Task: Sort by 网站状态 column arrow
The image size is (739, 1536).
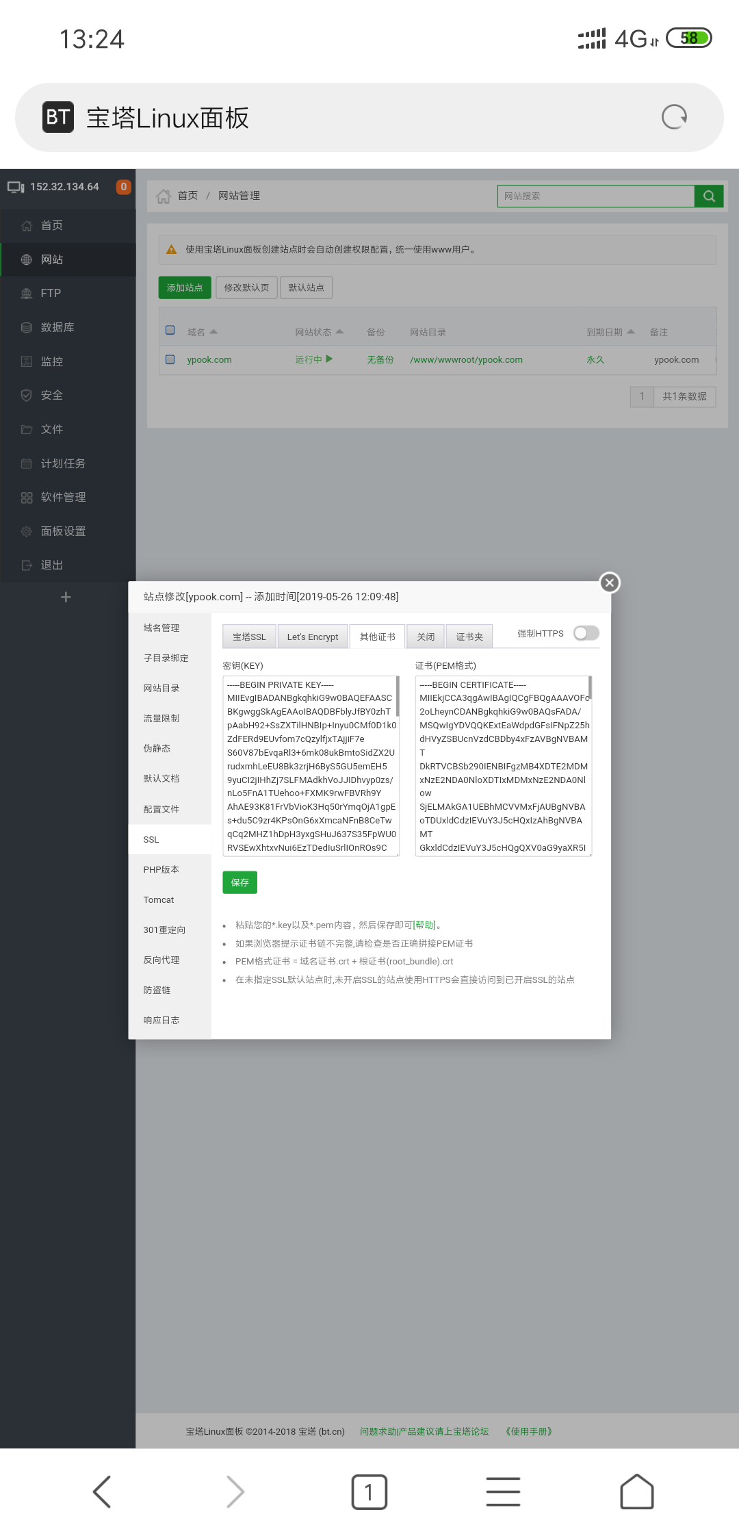Action: pos(340,331)
